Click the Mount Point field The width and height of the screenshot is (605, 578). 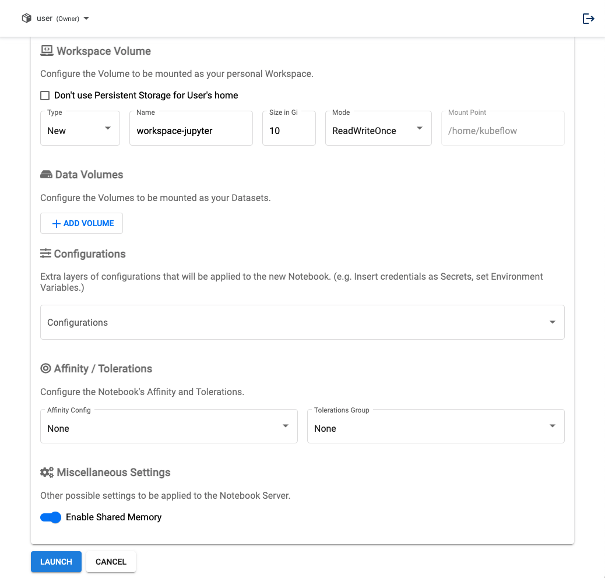503,128
